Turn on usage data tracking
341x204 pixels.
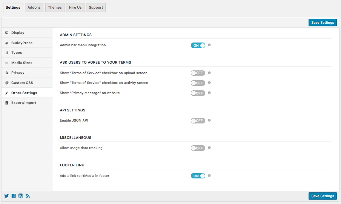tap(198, 148)
